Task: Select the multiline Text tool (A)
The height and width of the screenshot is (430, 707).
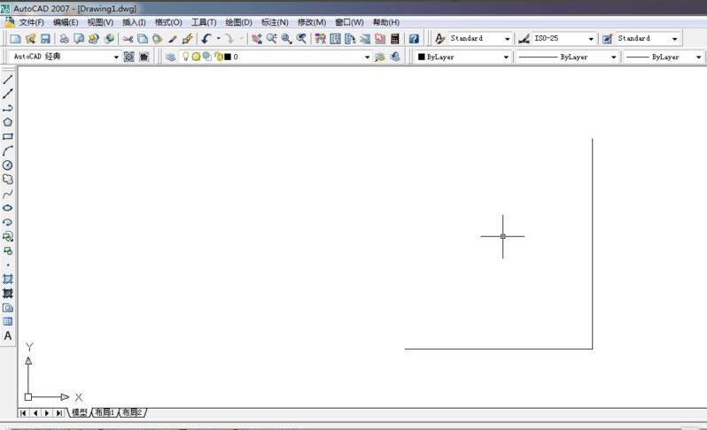Action: pyautogui.click(x=8, y=336)
